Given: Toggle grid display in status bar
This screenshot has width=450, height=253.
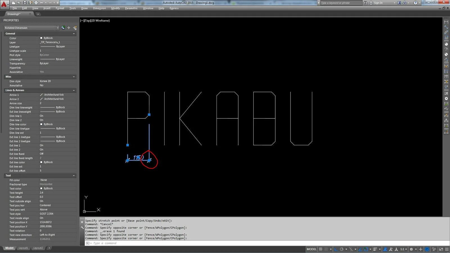Looking at the screenshot, I should [320, 249].
